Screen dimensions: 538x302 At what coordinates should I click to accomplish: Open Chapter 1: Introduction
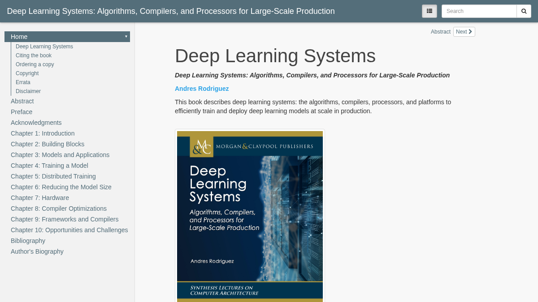[x=43, y=133]
